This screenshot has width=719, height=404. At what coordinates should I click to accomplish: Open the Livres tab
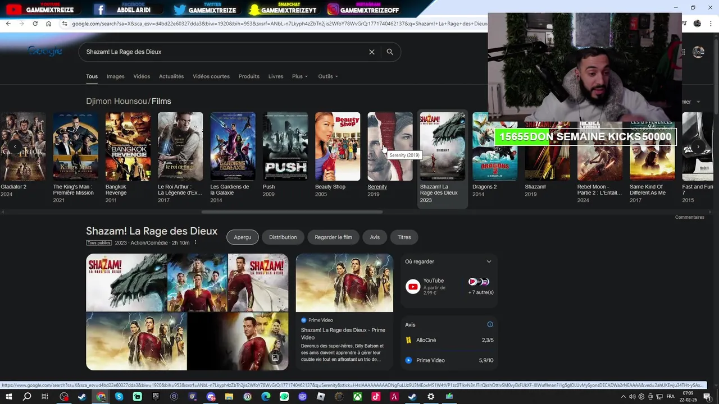pos(276,76)
